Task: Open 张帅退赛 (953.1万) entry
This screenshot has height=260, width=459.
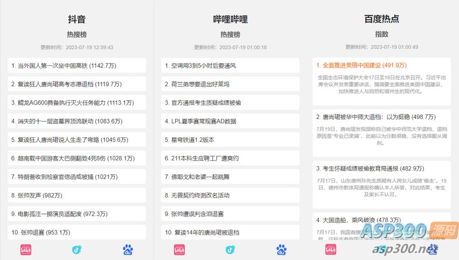Action: click(76, 232)
